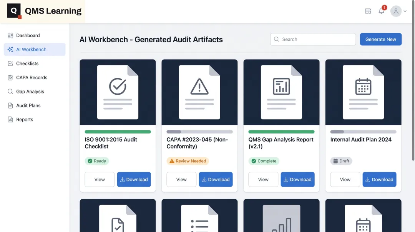This screenshot has height=232, width=415.
Task: View QMS Gap Analysis Report
Action: pyautogui.click(x=263, y=180)
